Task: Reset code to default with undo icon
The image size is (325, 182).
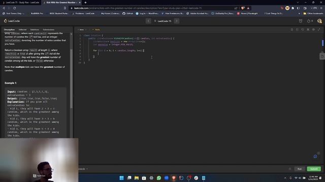Action: (303, 30)
